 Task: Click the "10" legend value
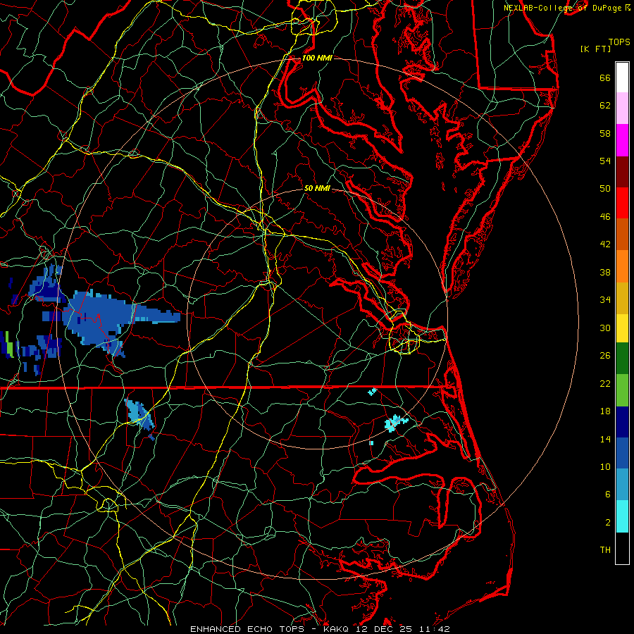(x=605, y=466)
